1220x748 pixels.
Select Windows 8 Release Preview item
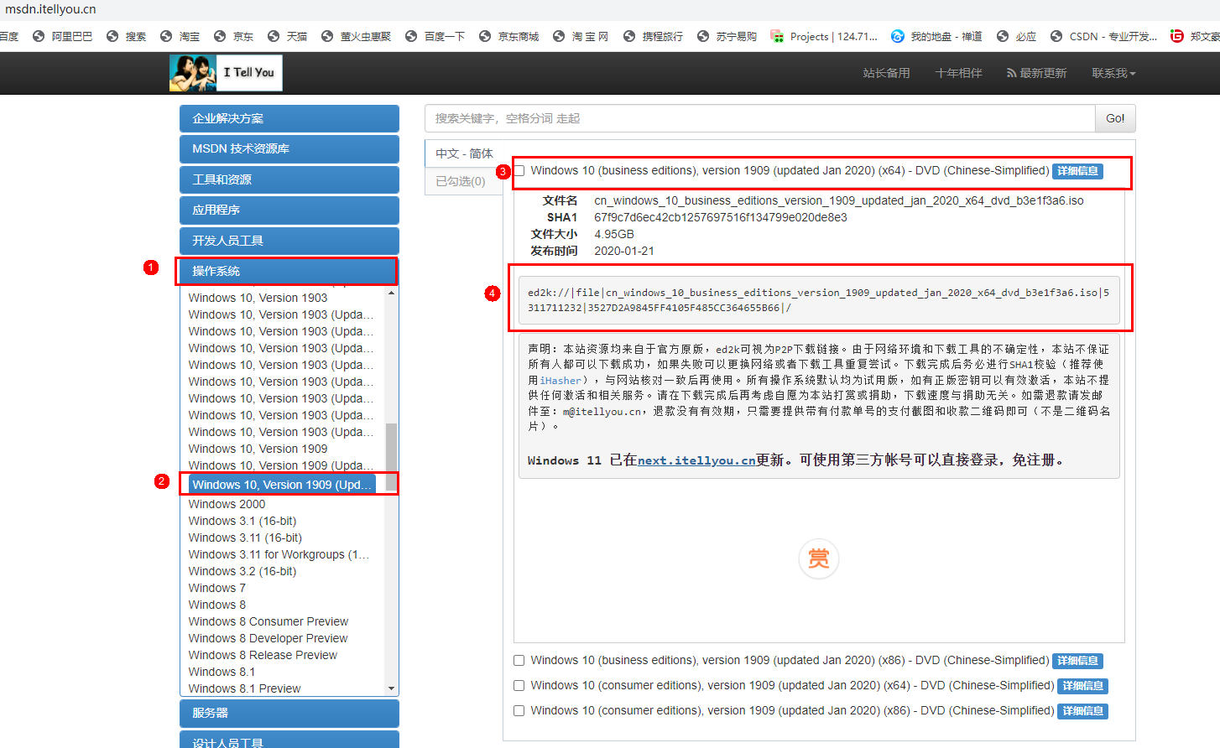click(263, 655)
